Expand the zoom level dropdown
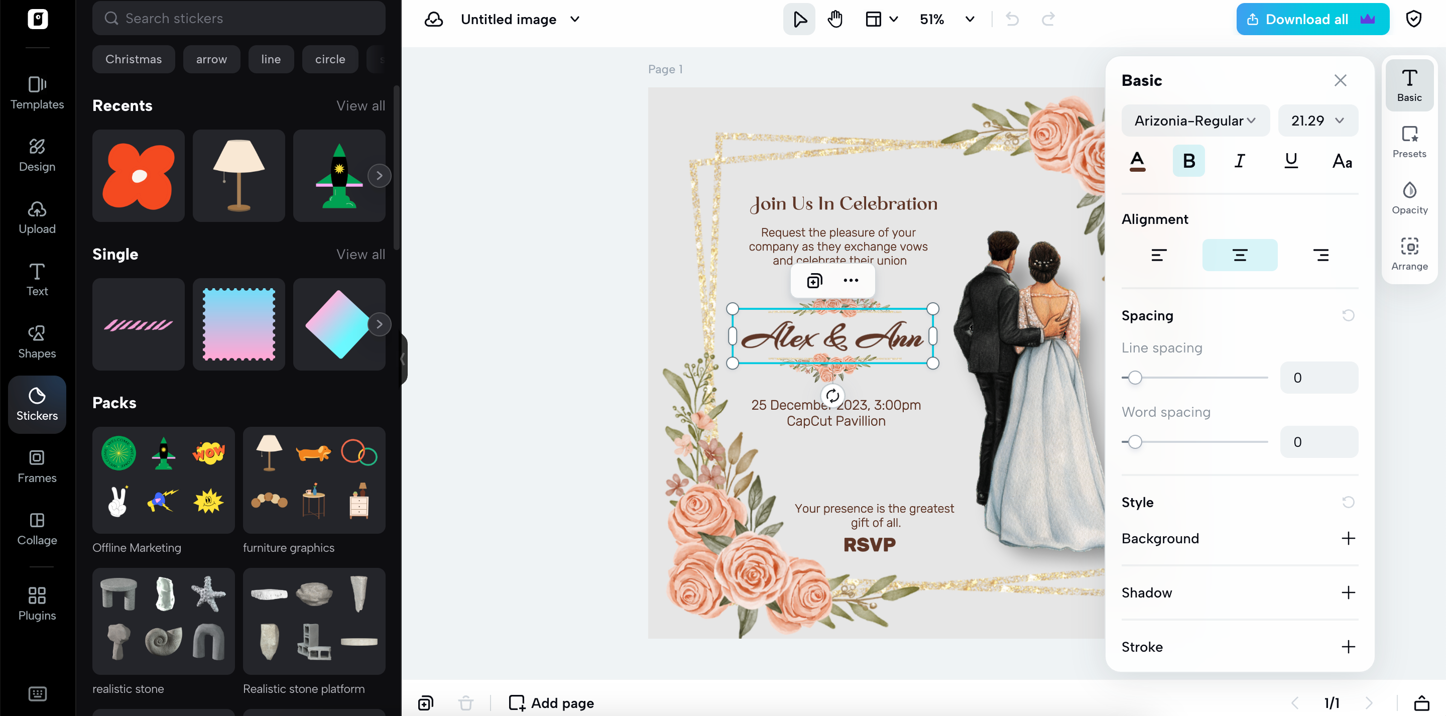The width and height of the screenshot is (1446, 716). coord(969,19)
